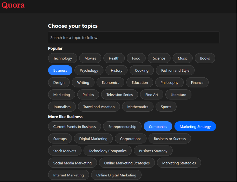
Task: Select the Stock Markets topic
Action: 65,151
